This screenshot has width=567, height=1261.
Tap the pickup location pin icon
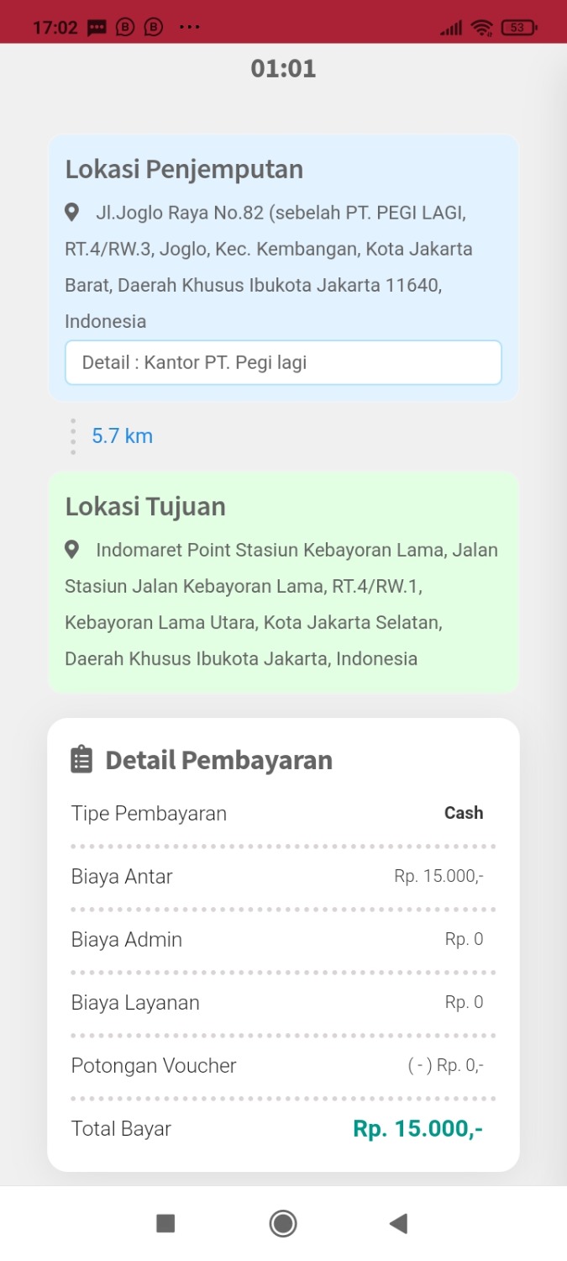coord(72,212)
